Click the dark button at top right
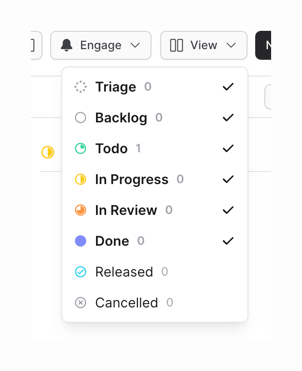Screen dimensions: 302x371 (263, 45)
